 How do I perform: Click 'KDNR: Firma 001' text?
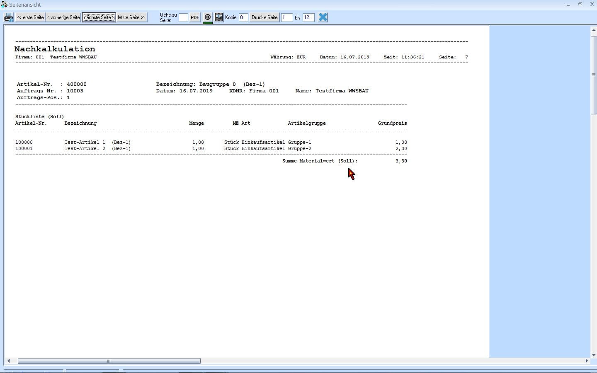[254, 91]
